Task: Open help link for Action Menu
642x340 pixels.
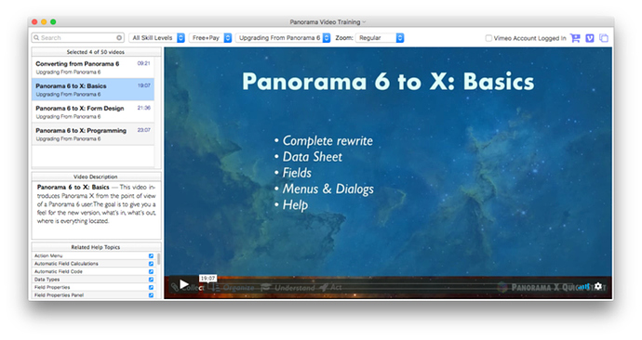Action: coord(151,255)
